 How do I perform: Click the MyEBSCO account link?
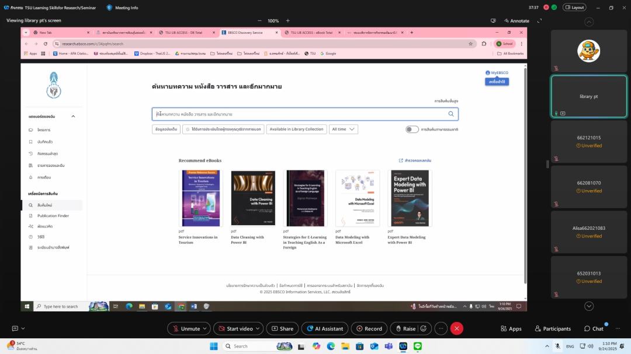497,72
